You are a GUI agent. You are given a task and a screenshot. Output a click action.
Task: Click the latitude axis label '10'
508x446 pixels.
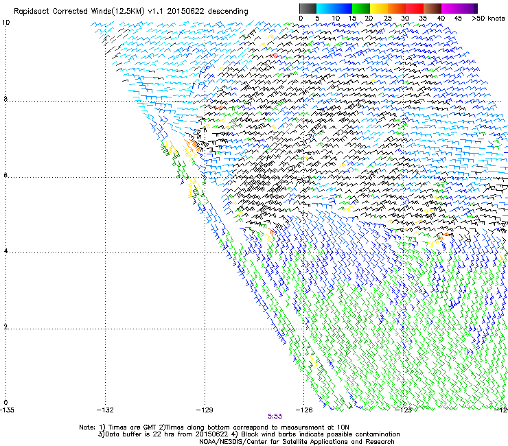coord(5,23)
